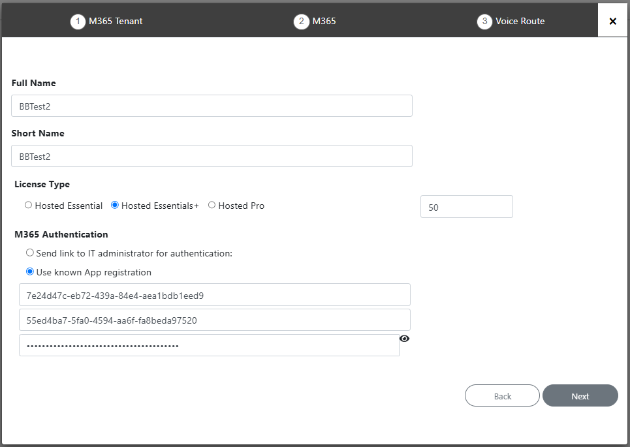Focus the Full Name text field
630x447 pixels.
click(212, 106)
